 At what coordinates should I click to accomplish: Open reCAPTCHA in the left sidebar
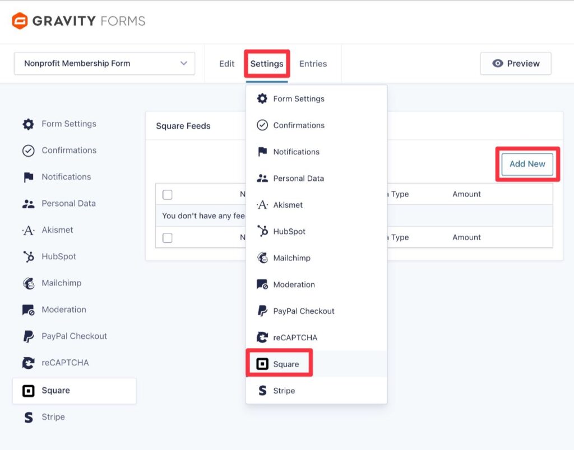pos(75,363)
